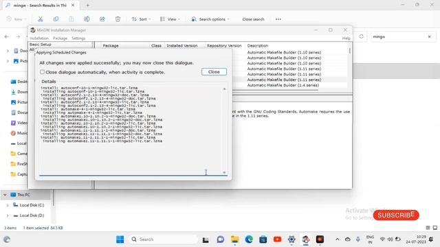
Task: Clear the mingw search text
Action: point(429,36)
